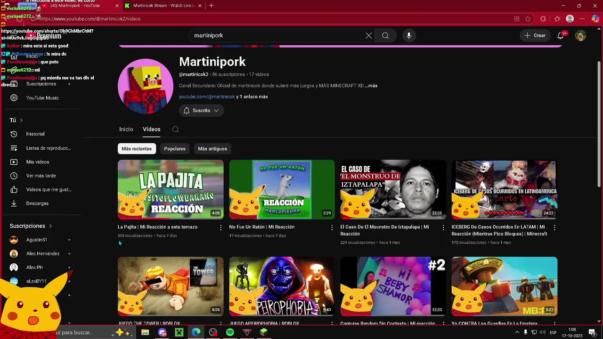
Task: Switch to Martinicok Stream browser tab
Action: [163, 6]
